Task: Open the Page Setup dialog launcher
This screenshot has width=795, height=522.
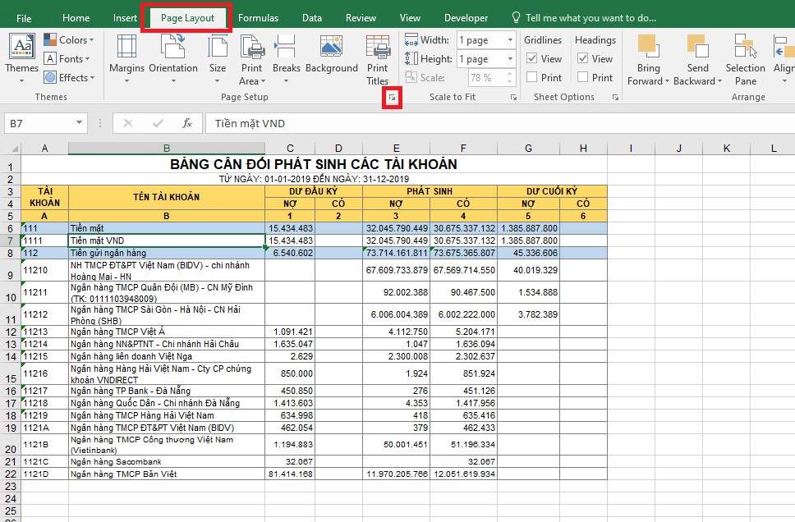Action: tap(393, 98)
